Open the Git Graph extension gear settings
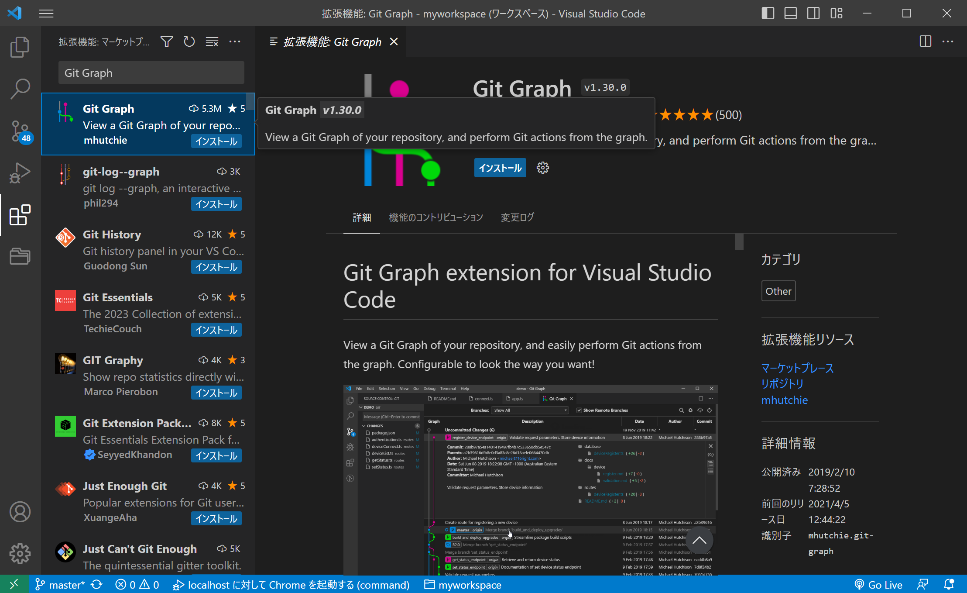 pyautogui.click(x=542, y=168)
